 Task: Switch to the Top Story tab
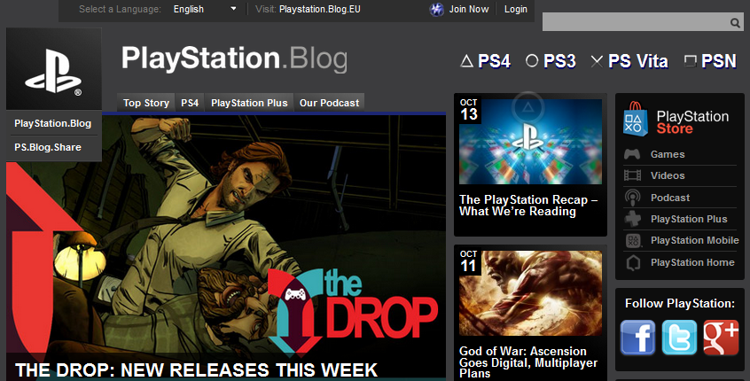[x=146, y=103]
